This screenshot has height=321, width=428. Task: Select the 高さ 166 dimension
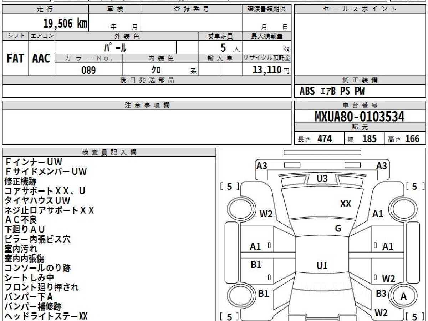[404, 139]
